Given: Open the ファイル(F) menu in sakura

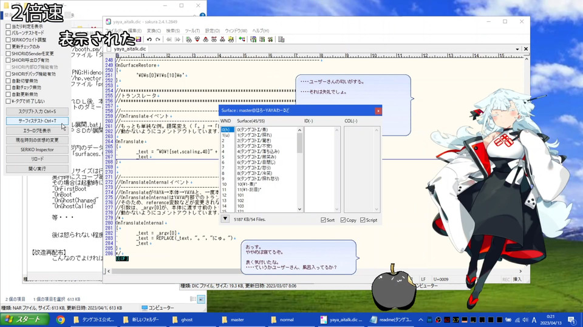Looking at the screenshot, I should [114, 31].
